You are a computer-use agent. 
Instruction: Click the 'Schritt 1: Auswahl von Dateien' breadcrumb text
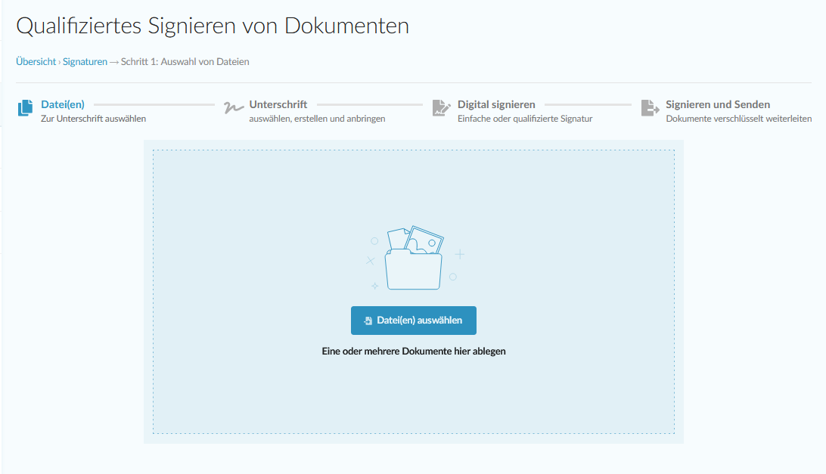(x=185, y=62)
